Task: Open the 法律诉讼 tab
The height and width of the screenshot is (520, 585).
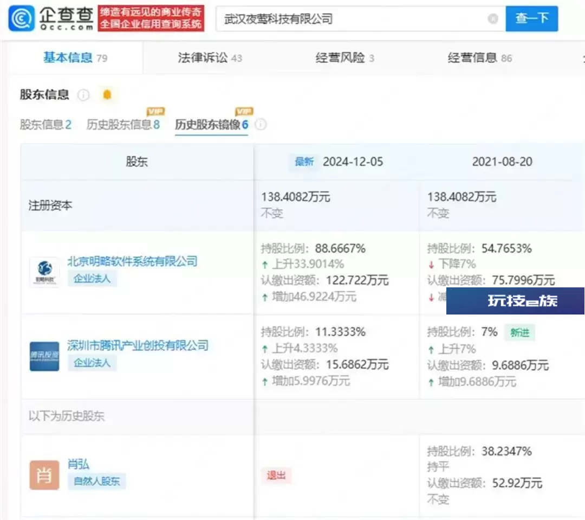Action: point(210,58)
